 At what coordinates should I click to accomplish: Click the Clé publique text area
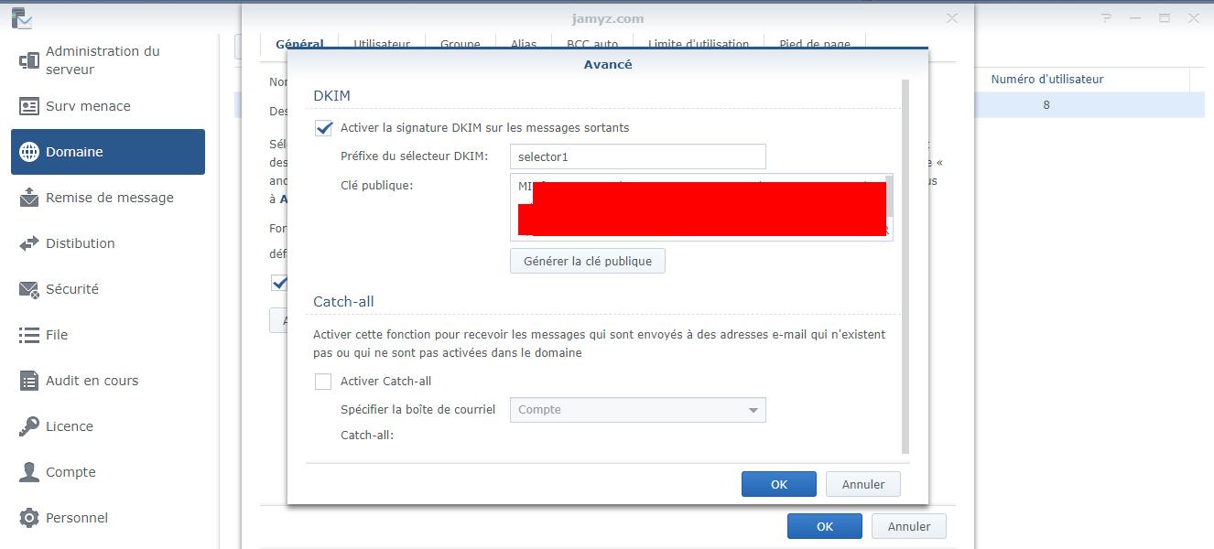[x=701, y=208]
